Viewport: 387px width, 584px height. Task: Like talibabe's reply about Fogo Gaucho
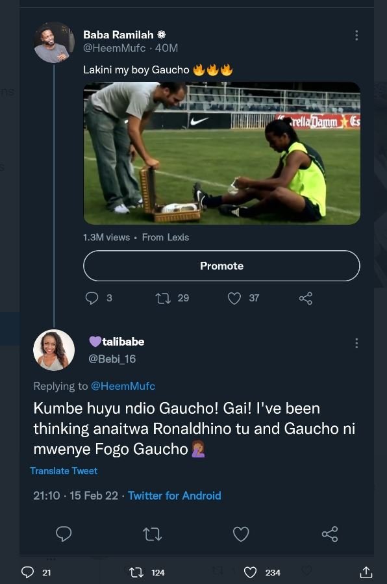(241, 534)
